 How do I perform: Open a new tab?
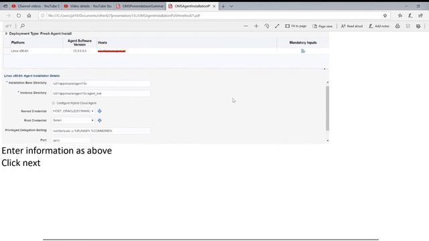point(223,6)
